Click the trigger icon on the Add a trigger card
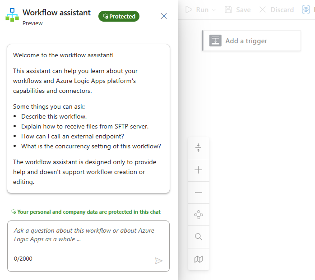This screenshot has width=315, height=280. click(215, 41)
